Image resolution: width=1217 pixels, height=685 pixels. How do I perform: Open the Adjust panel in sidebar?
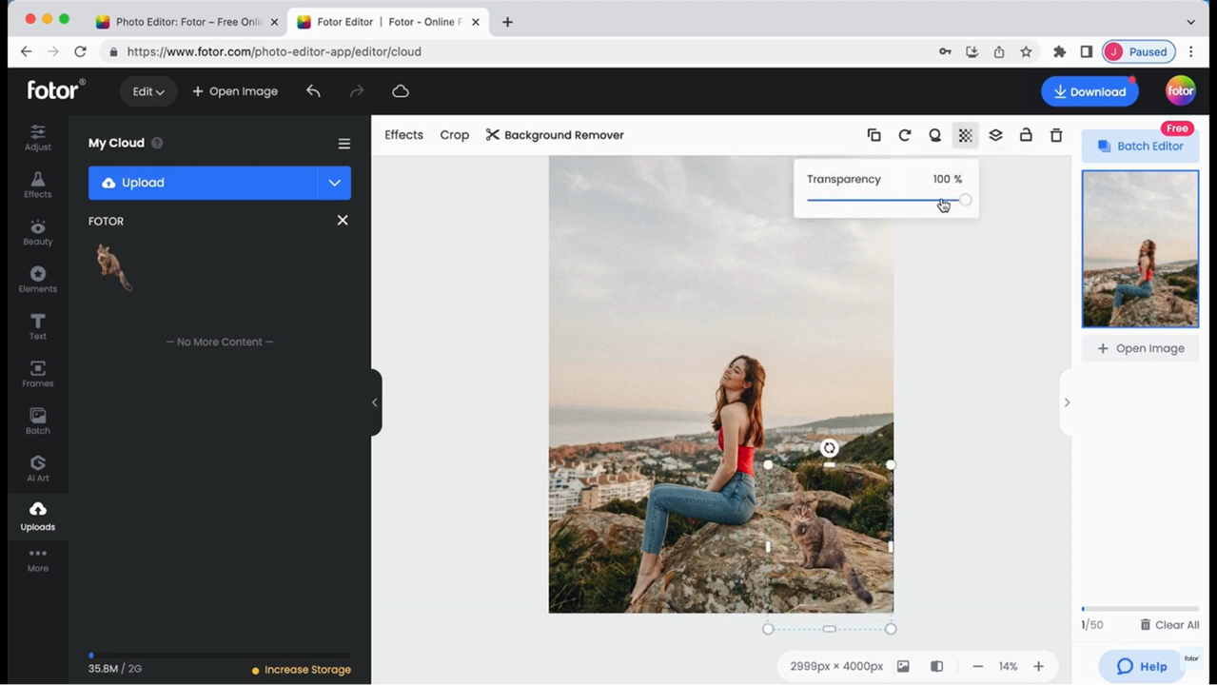38,138
